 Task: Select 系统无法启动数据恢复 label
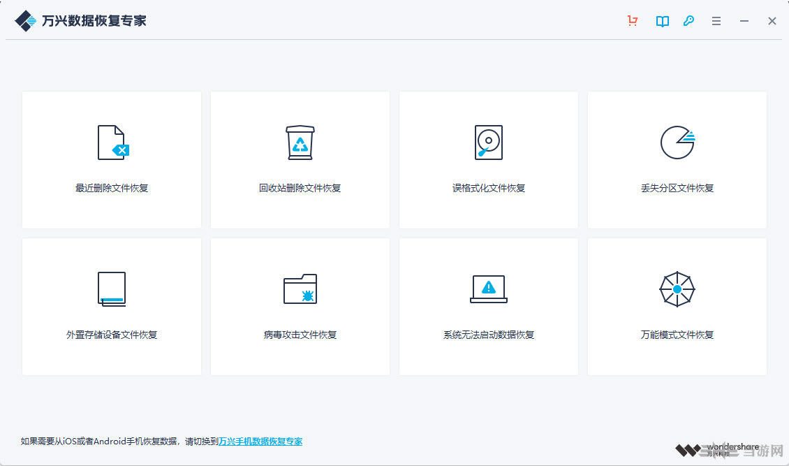coord(489,335)
